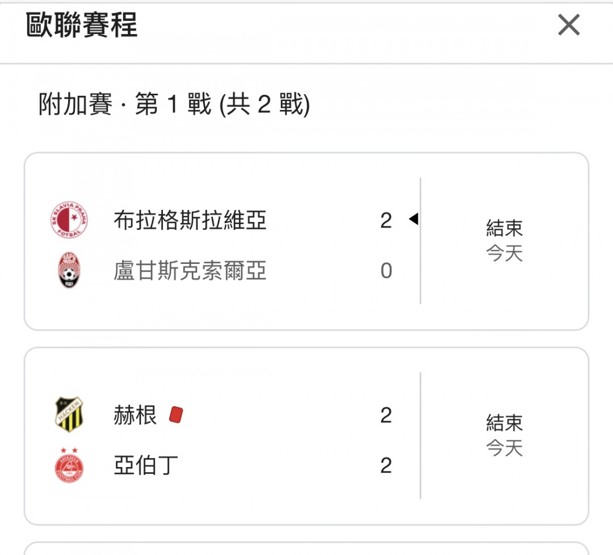The image size is (613, 555).
Task: Click the Aberdeen club crest
Action: click(x=69, y=465)
